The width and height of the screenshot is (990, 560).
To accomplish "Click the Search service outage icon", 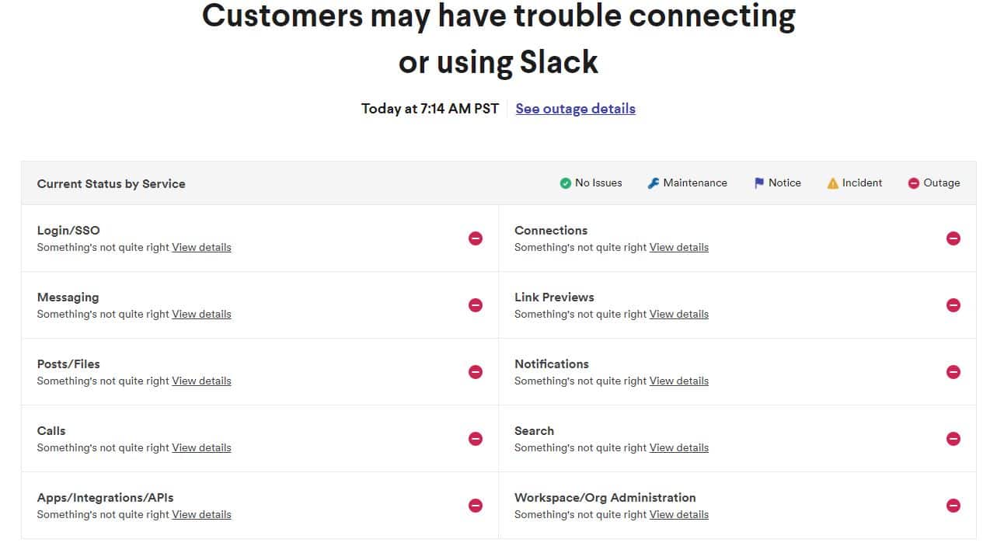I will pos(953,439).
